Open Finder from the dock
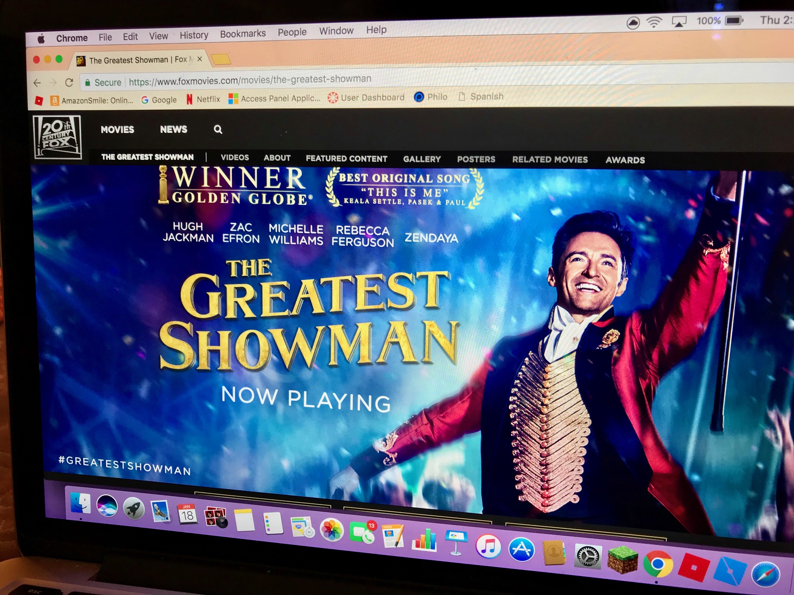794x595 pixels. tap(80, 503)
